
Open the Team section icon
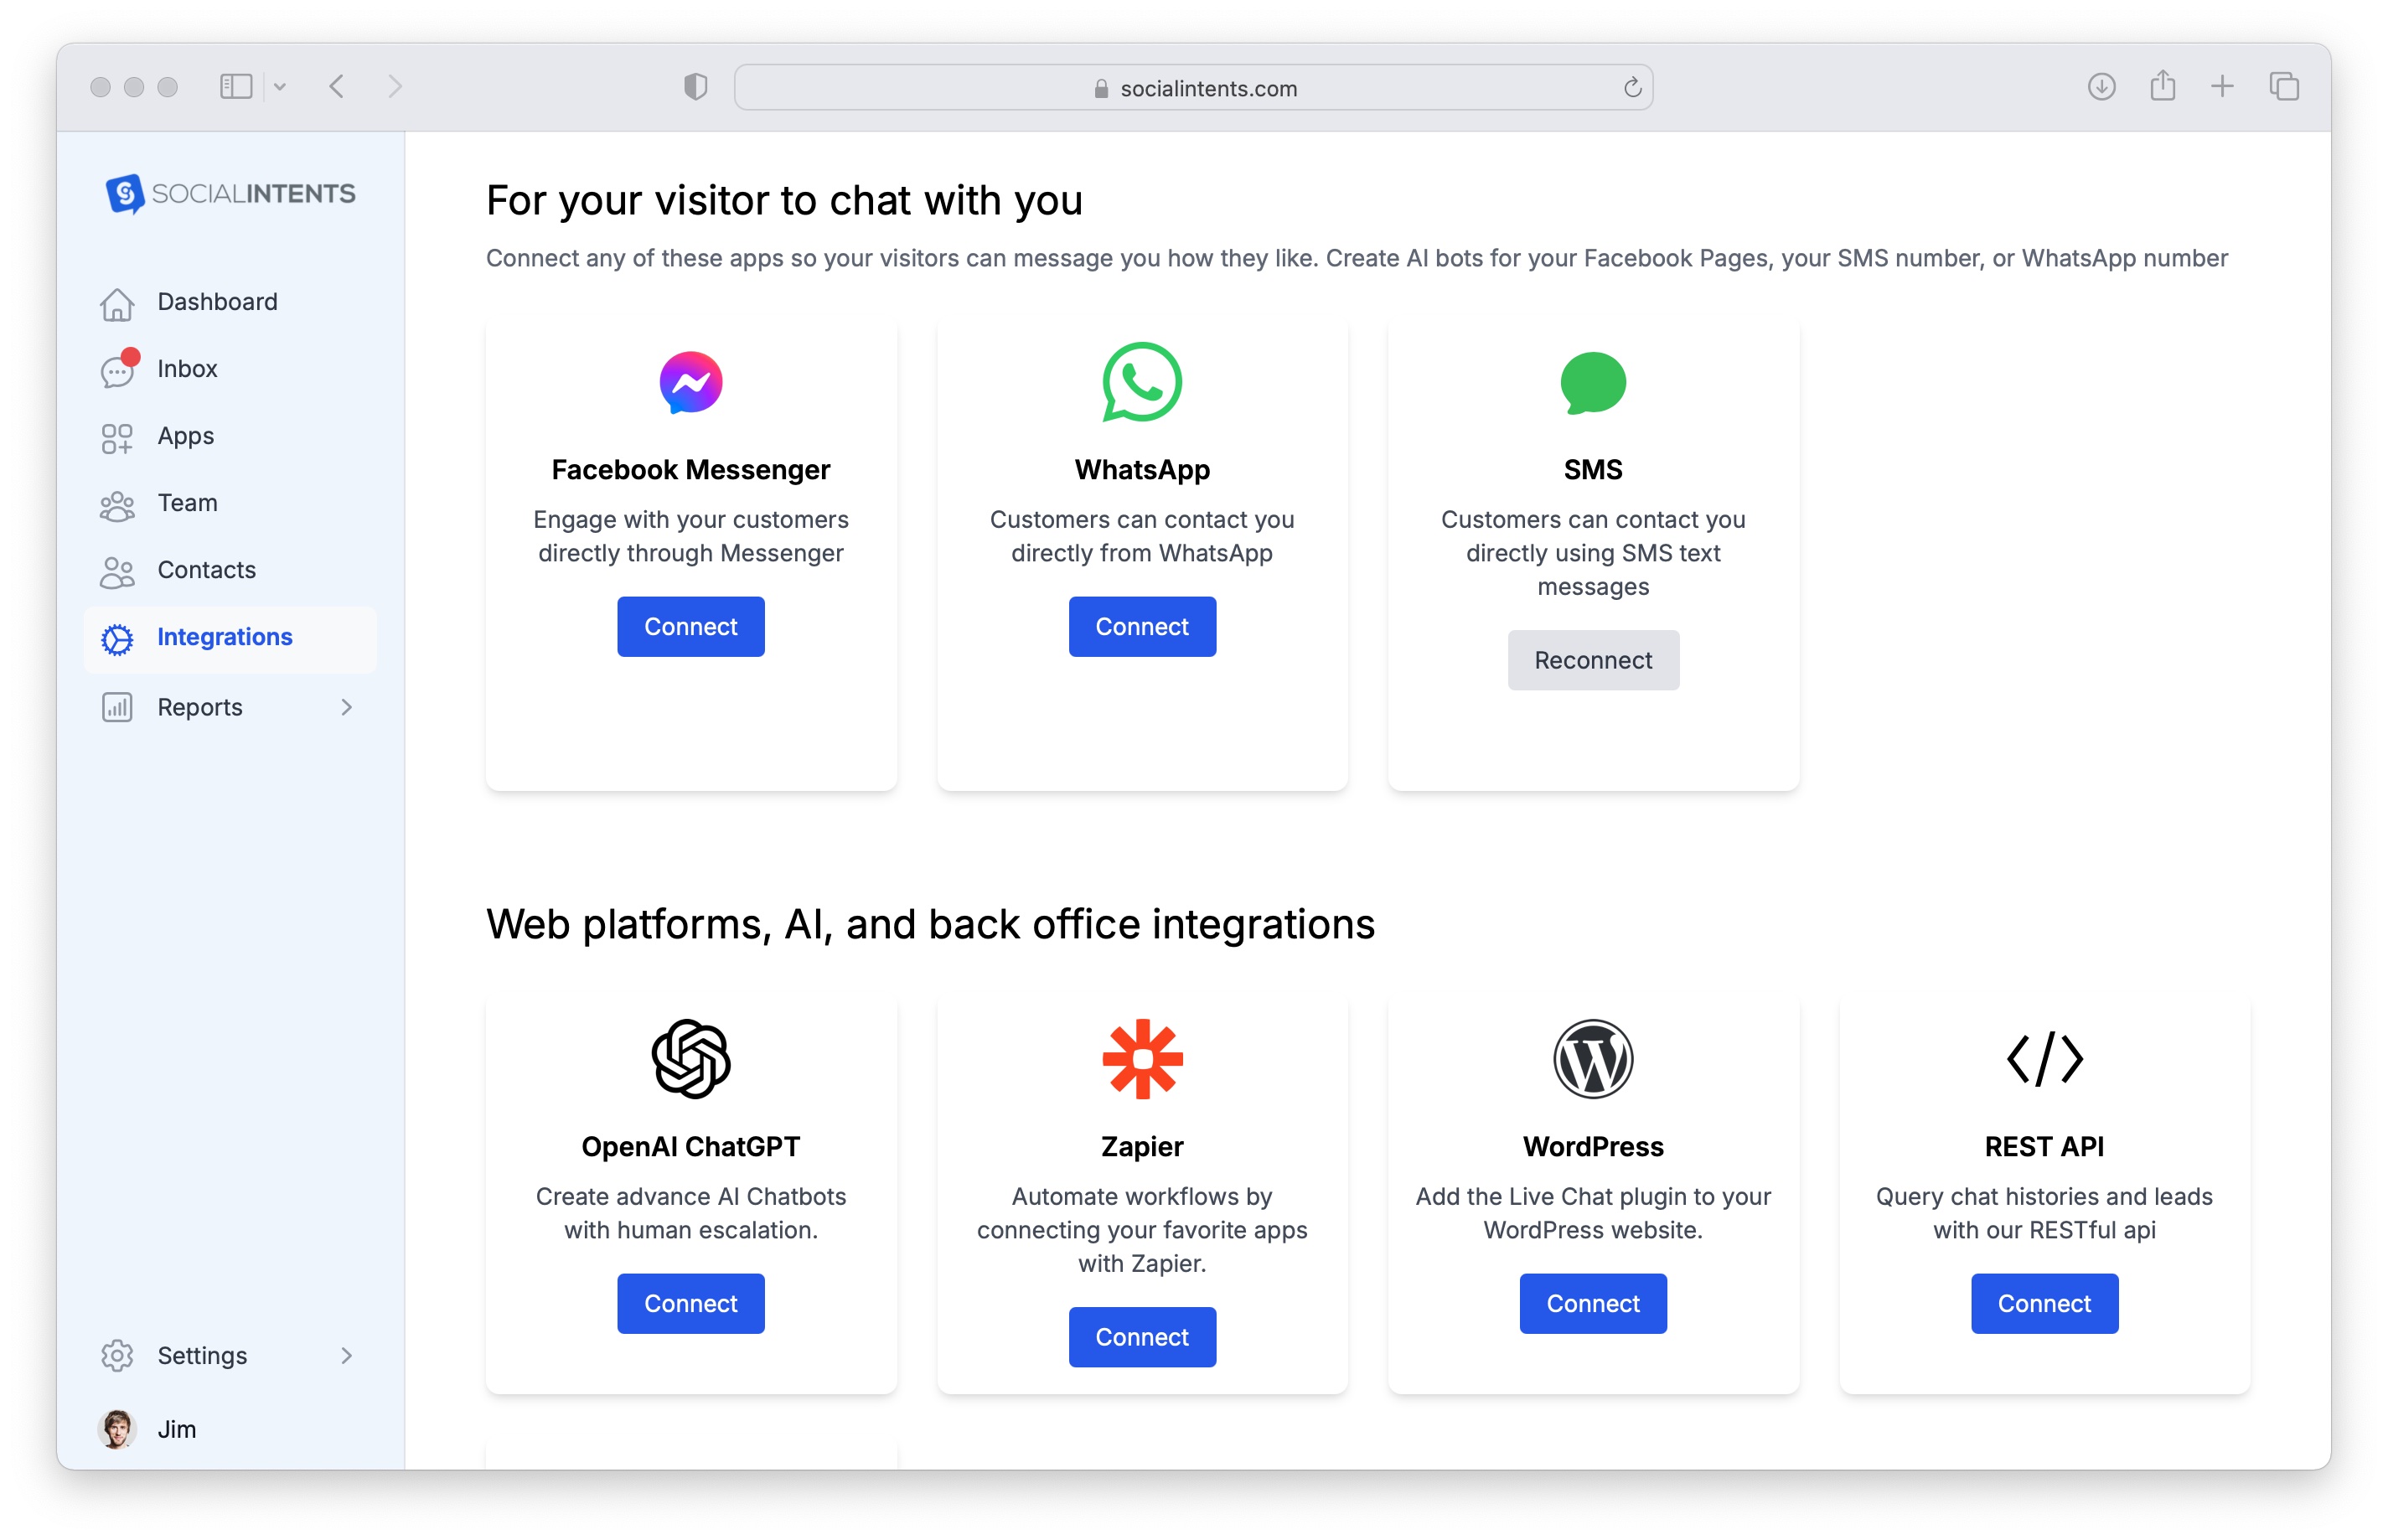117,504
